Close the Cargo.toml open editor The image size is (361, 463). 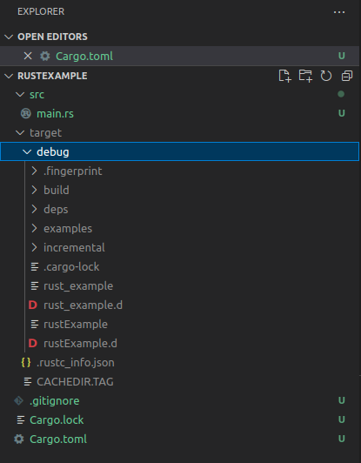(28, 56)
